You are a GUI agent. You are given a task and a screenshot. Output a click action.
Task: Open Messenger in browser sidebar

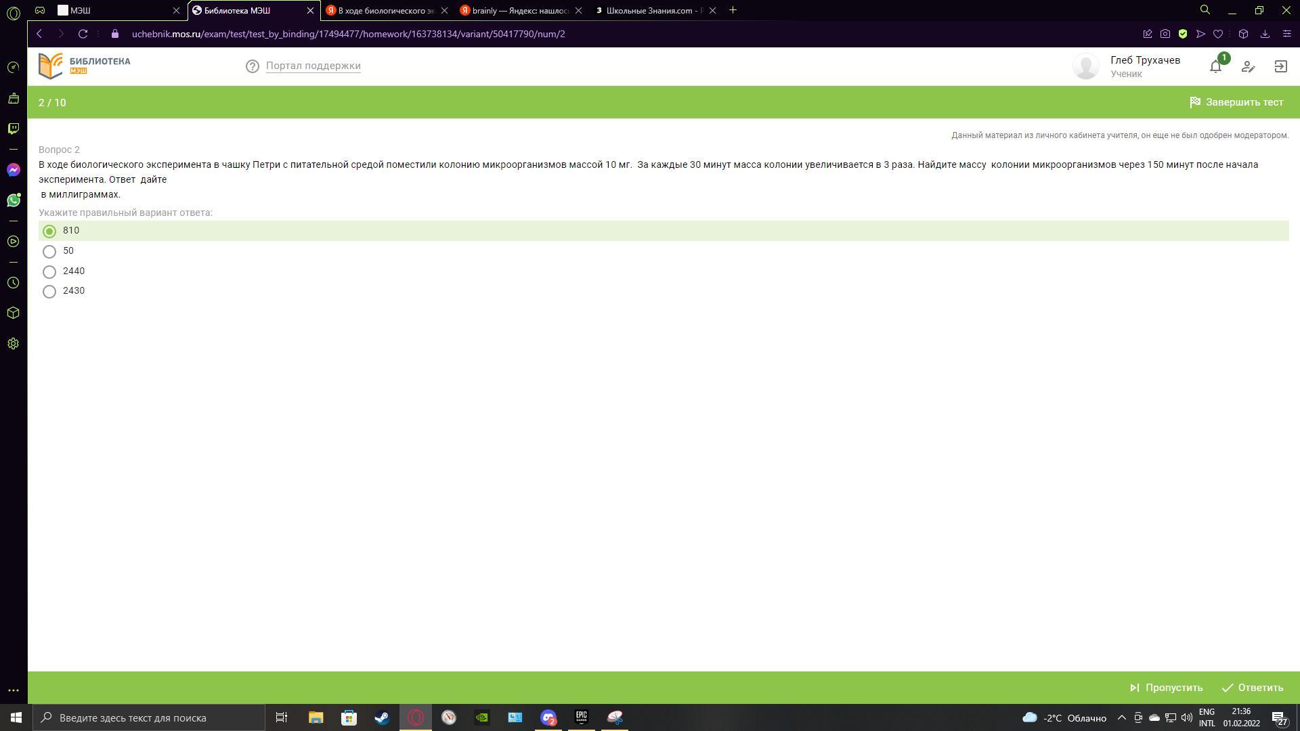tap(13, 170)
